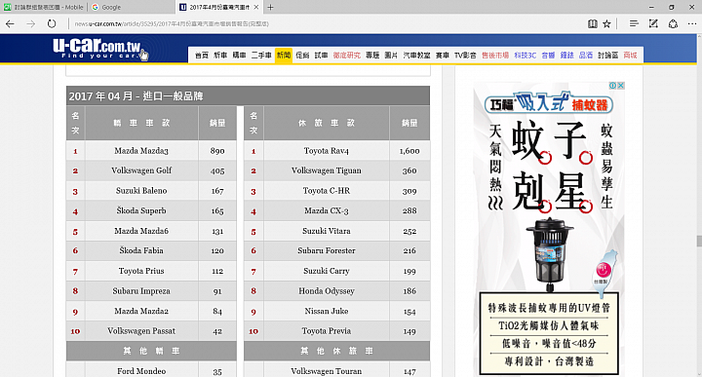Screen dimensions: 702x377
Task: Add page to favorites star icon
Action: (606, 23)
